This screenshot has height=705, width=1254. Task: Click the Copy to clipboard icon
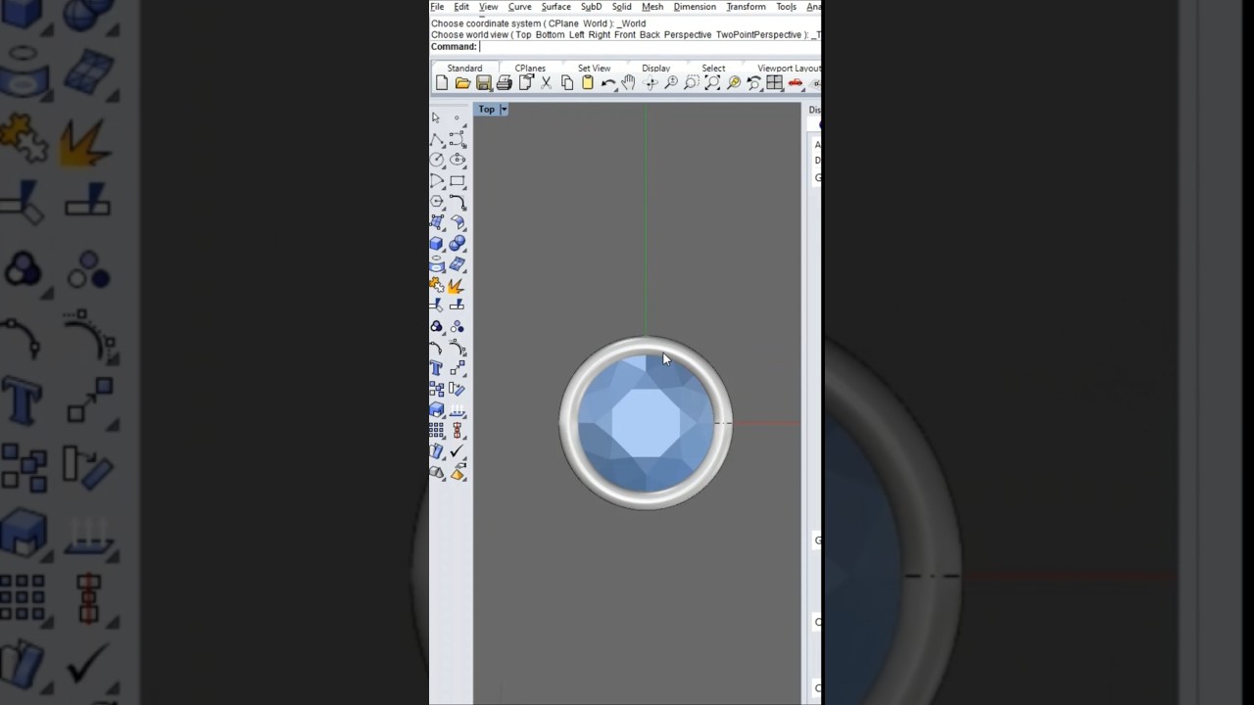click(x=567, y=83)
